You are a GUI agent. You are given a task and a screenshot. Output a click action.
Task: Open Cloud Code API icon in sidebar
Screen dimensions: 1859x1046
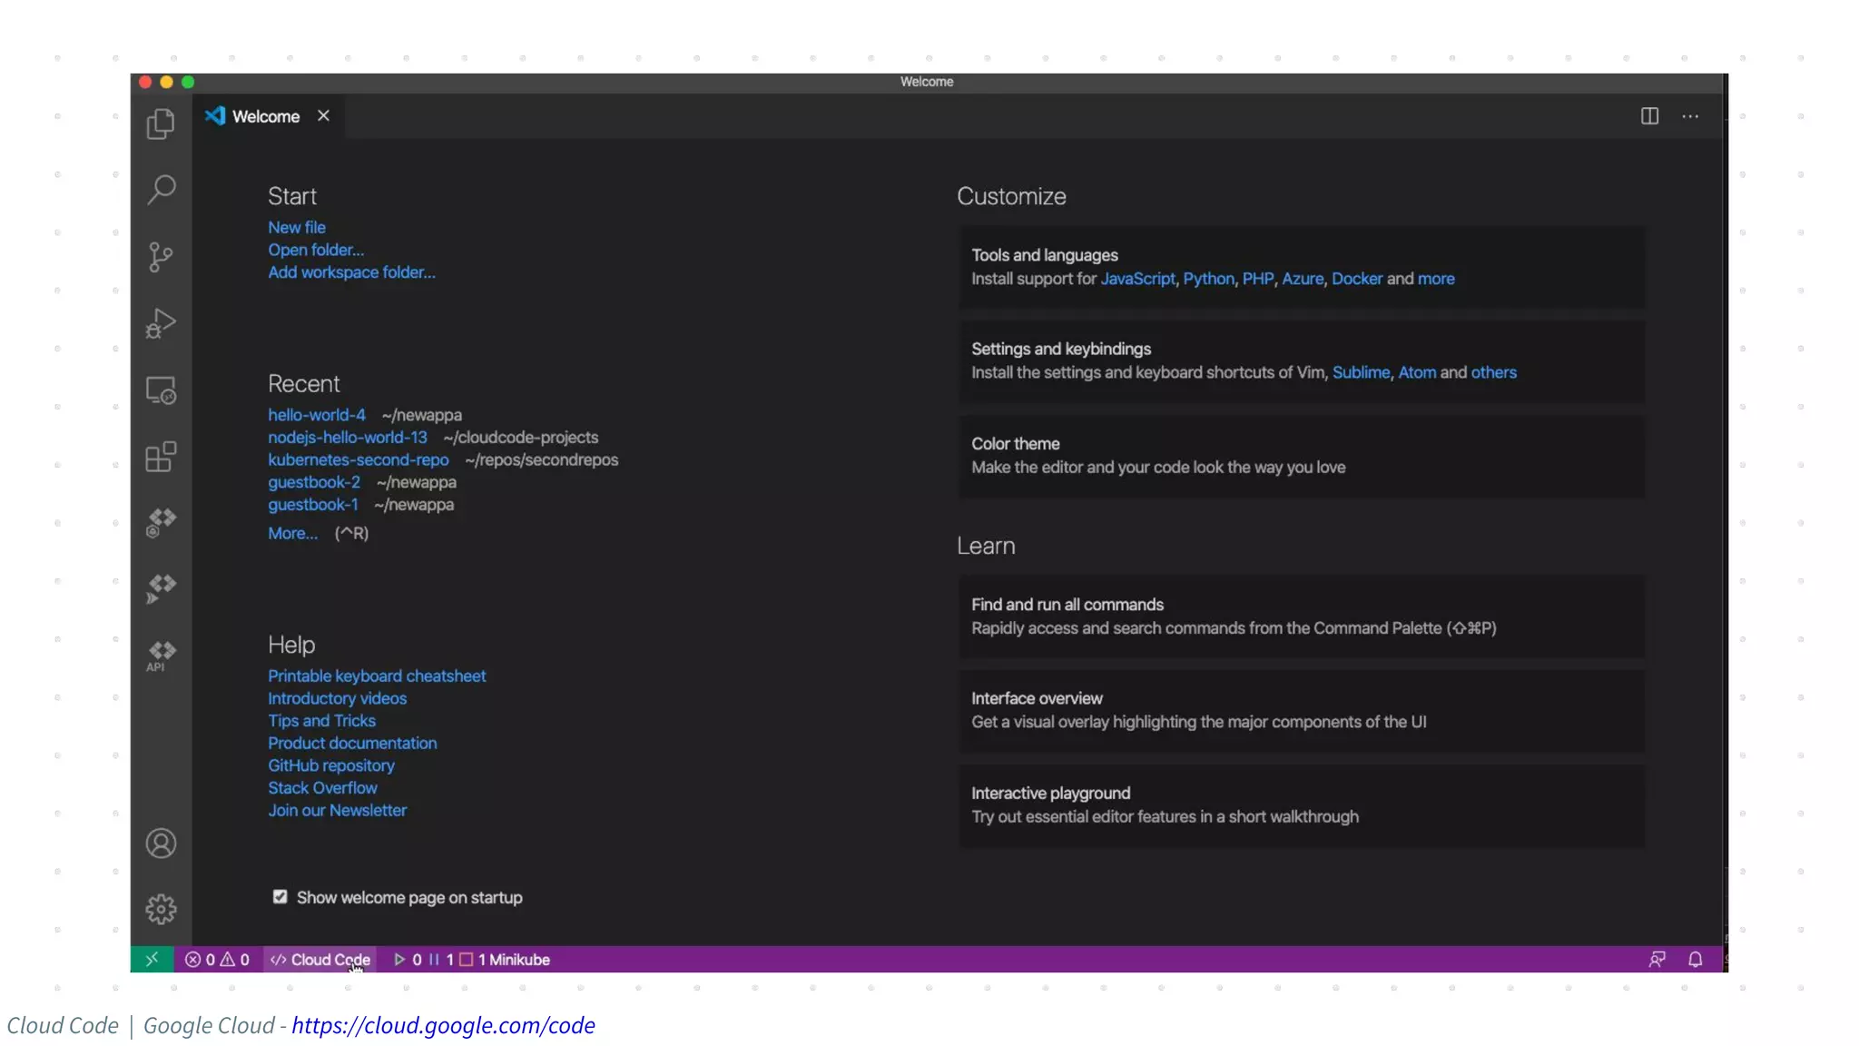[x=161, y=656]
